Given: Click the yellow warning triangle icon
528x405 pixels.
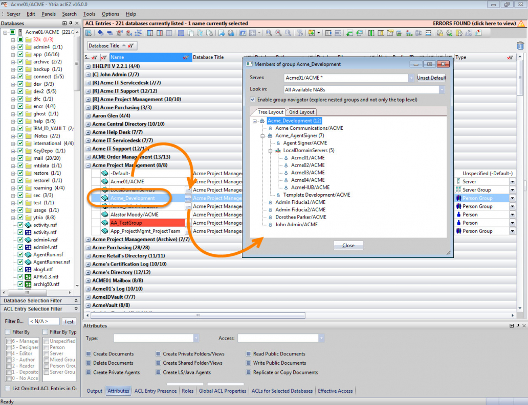Looking at the screenshot, I should coord(521,23).
